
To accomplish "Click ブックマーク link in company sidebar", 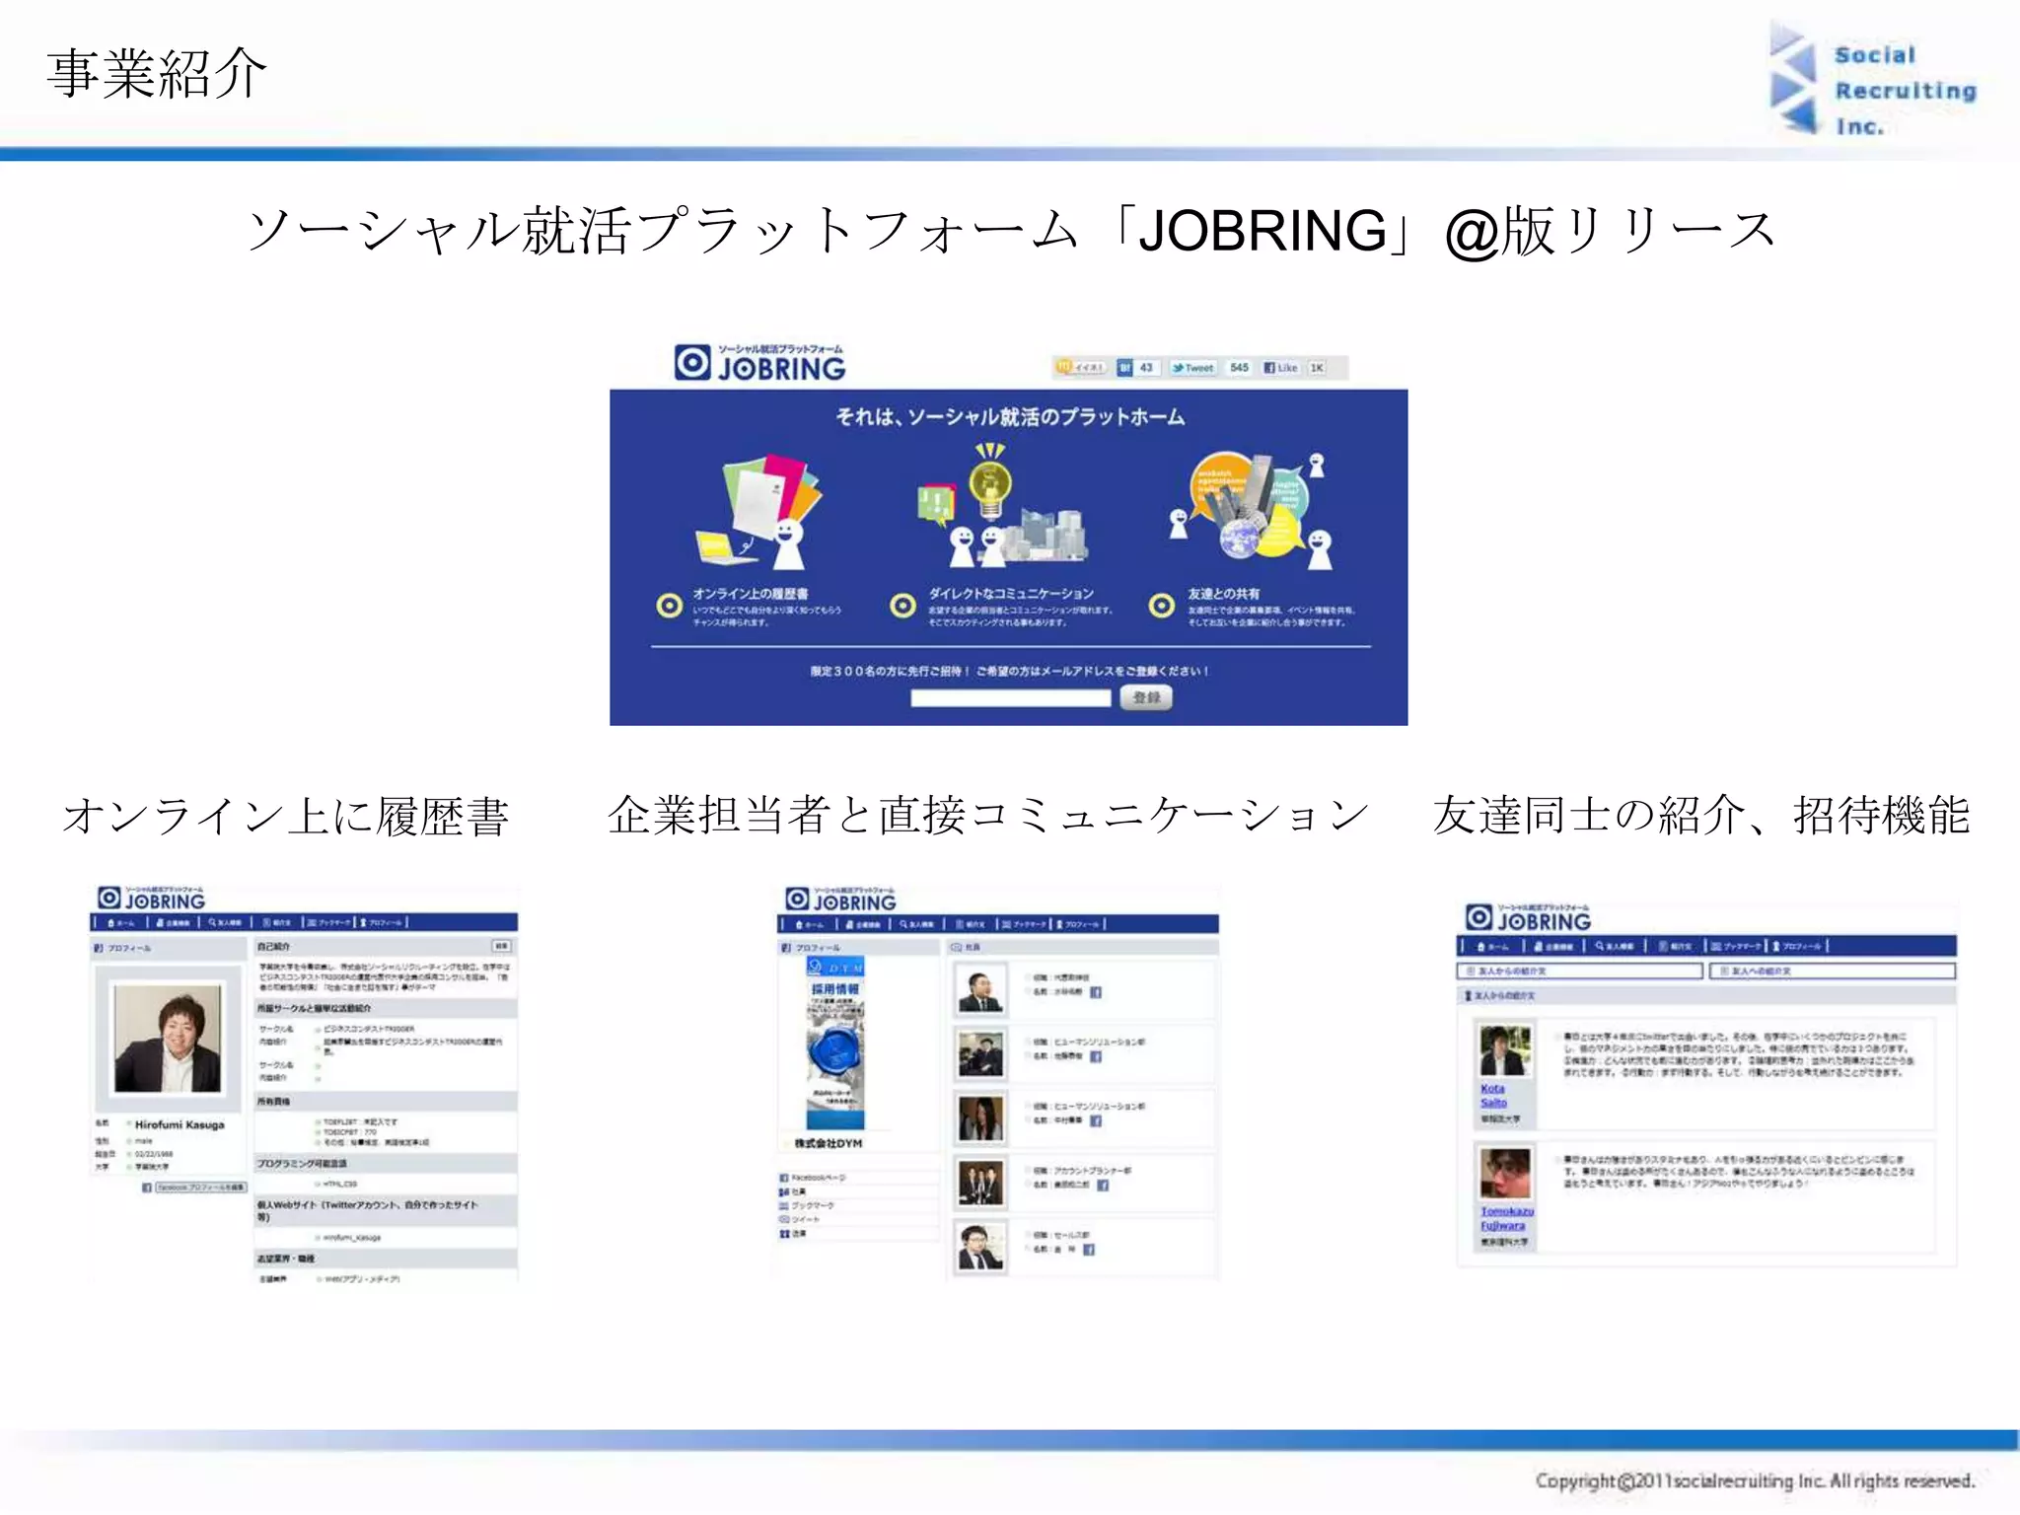I will coord(807,1205).
